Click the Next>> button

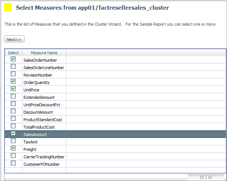tap(14, 39)
